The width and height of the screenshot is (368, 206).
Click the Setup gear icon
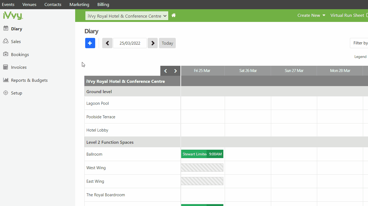point(6,93)
